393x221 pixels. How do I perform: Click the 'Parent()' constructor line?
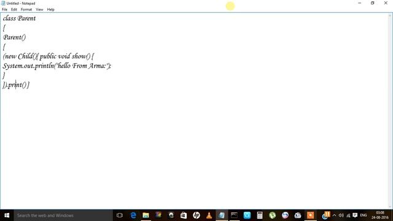click(x=14, y=37)
